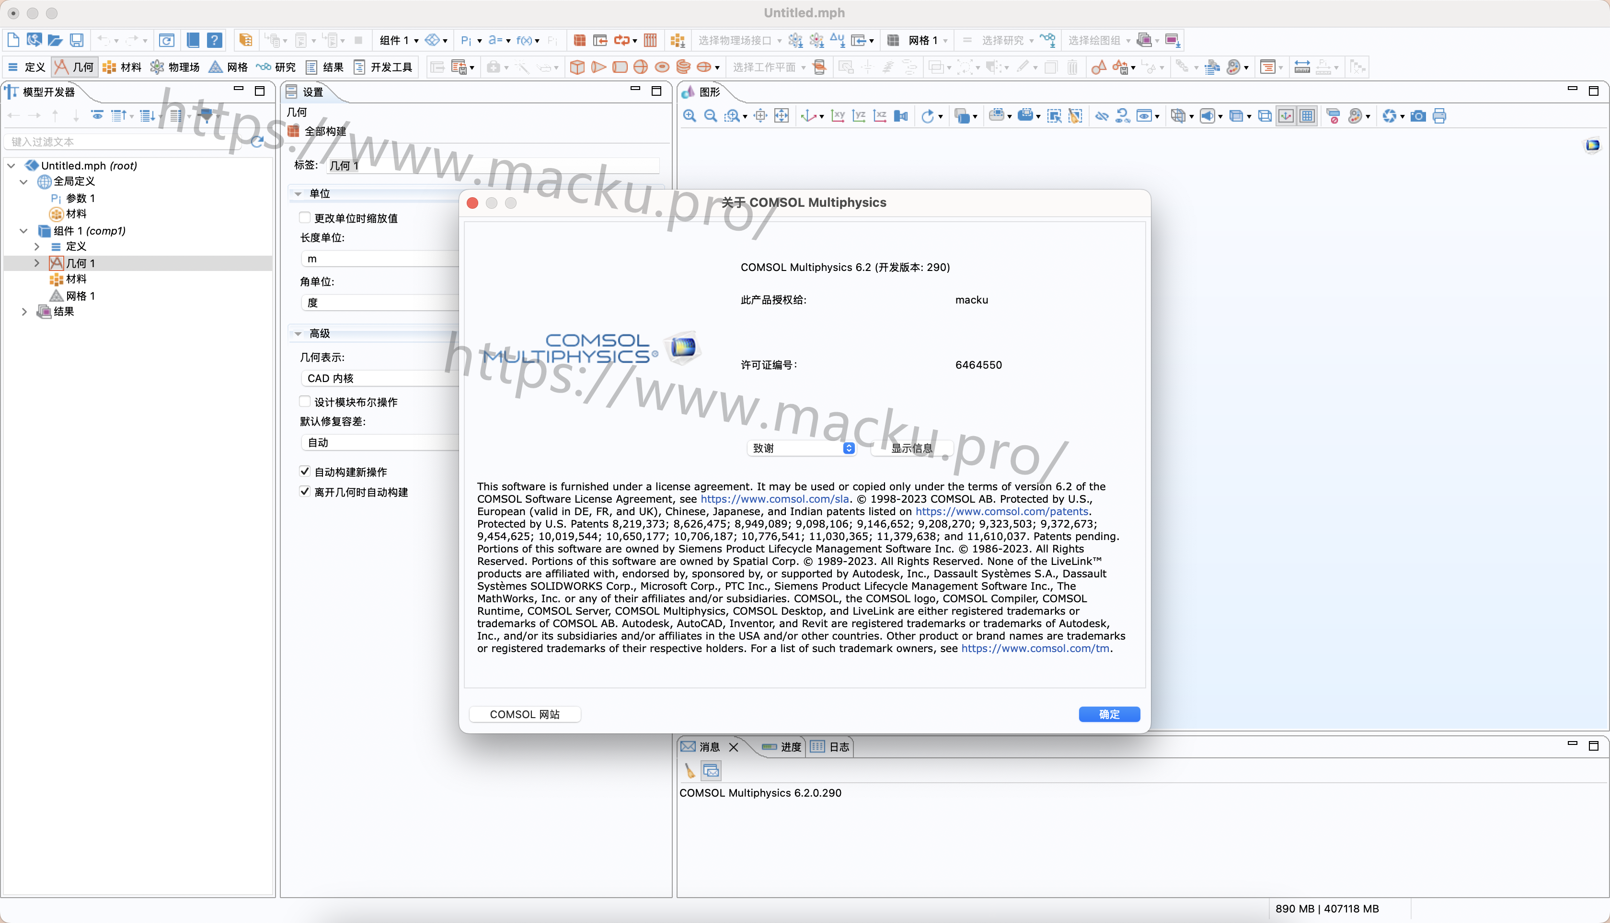This screenshot has height=923, width=1610.
Task: Select the xy view icon
Action: [838, 116]
